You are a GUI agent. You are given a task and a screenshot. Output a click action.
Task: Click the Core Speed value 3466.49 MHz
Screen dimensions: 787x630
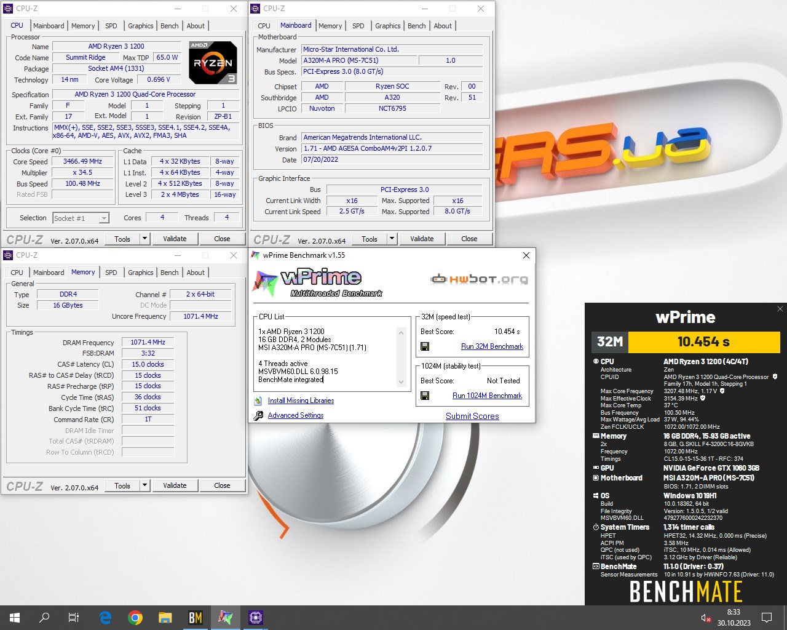tap(82, 161)
